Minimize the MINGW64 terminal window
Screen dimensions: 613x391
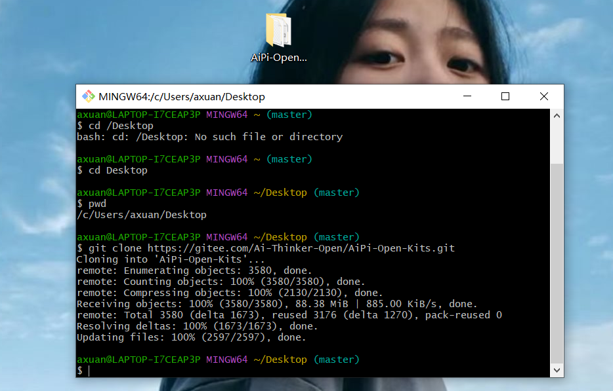pyautogui.click(x=467, y=96)
